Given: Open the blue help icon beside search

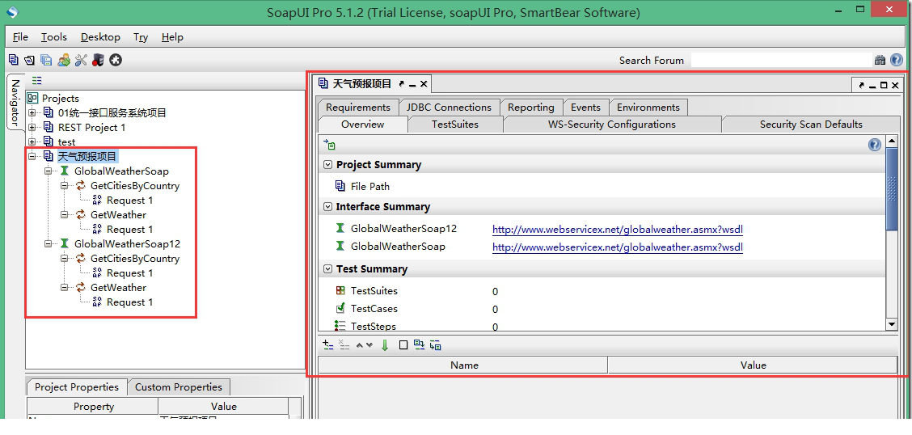Looking at the screenshot, I should [x=897, y=60].
